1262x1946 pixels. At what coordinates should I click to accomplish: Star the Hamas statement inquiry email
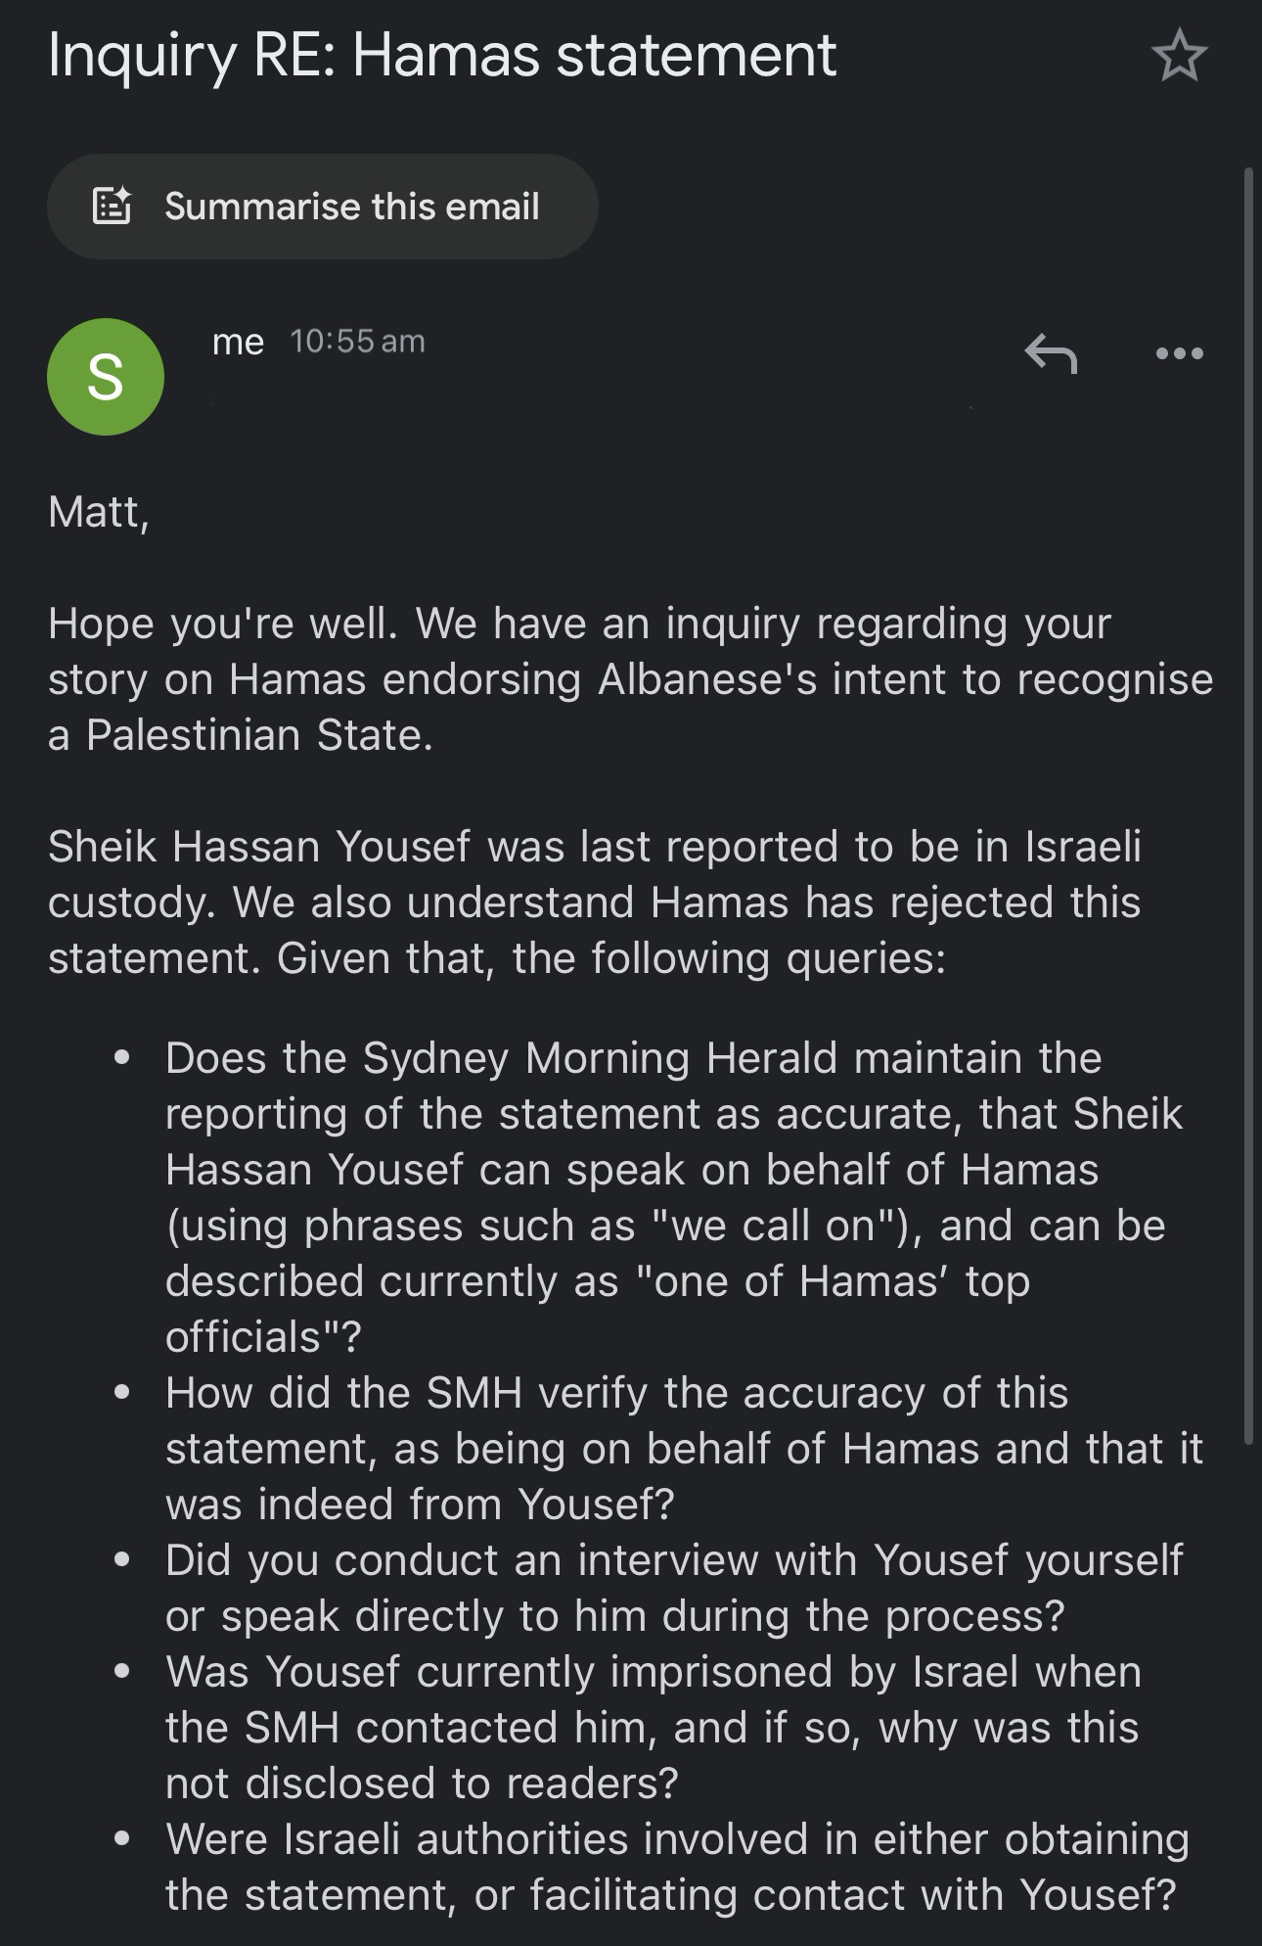tap(1179, 56)
